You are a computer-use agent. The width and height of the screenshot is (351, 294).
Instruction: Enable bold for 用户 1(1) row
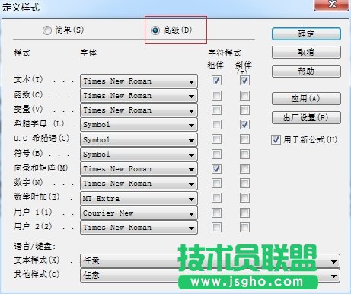(216, 213)
